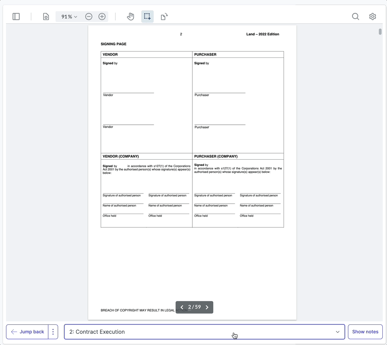This screenshot has width=387, height=345.
Task: Click the zoom in plus icon
Action: pyautogui.click(x=102, y=17)
